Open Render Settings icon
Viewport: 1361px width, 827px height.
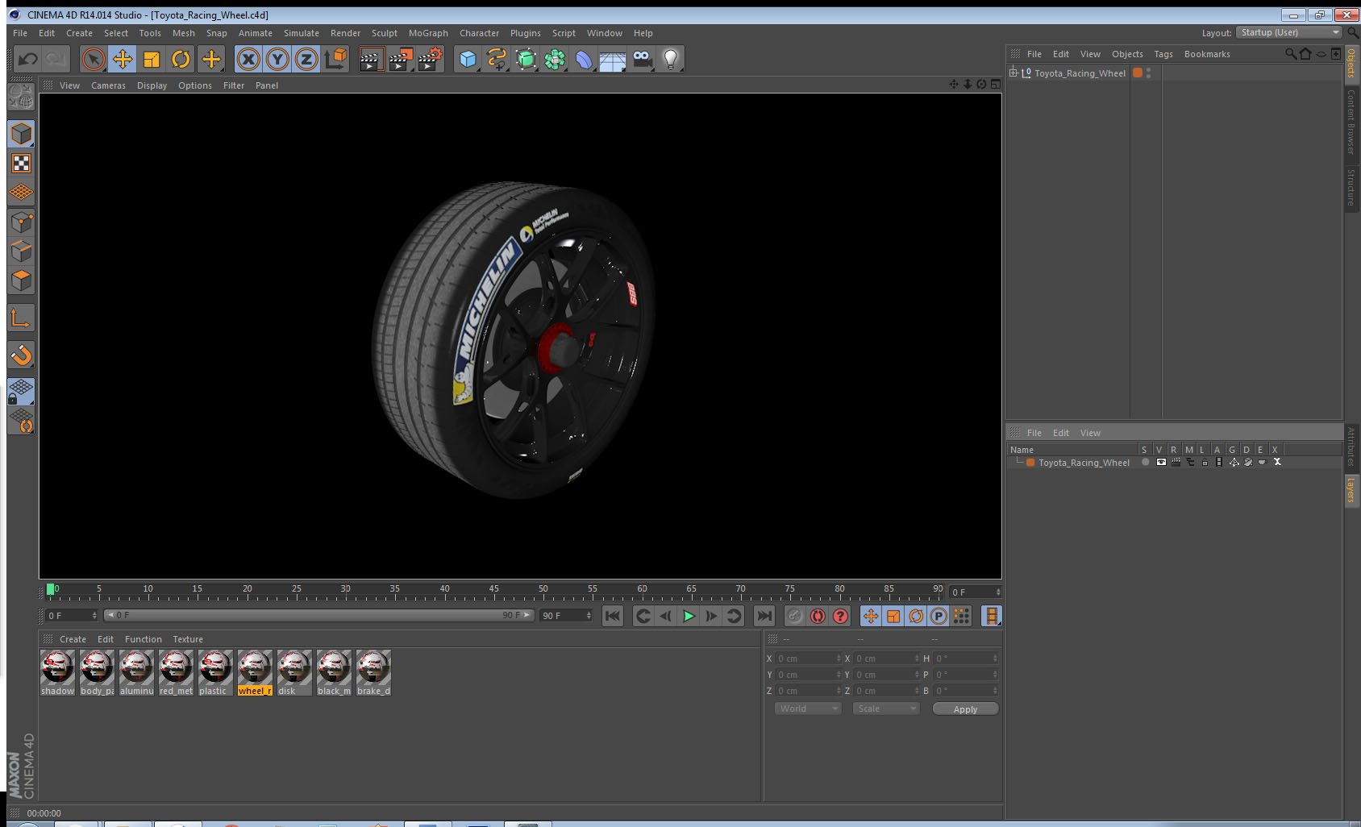(x=431, y=59)
